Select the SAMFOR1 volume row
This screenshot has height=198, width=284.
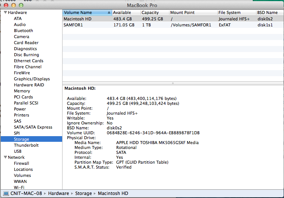[x=173, y=25]
